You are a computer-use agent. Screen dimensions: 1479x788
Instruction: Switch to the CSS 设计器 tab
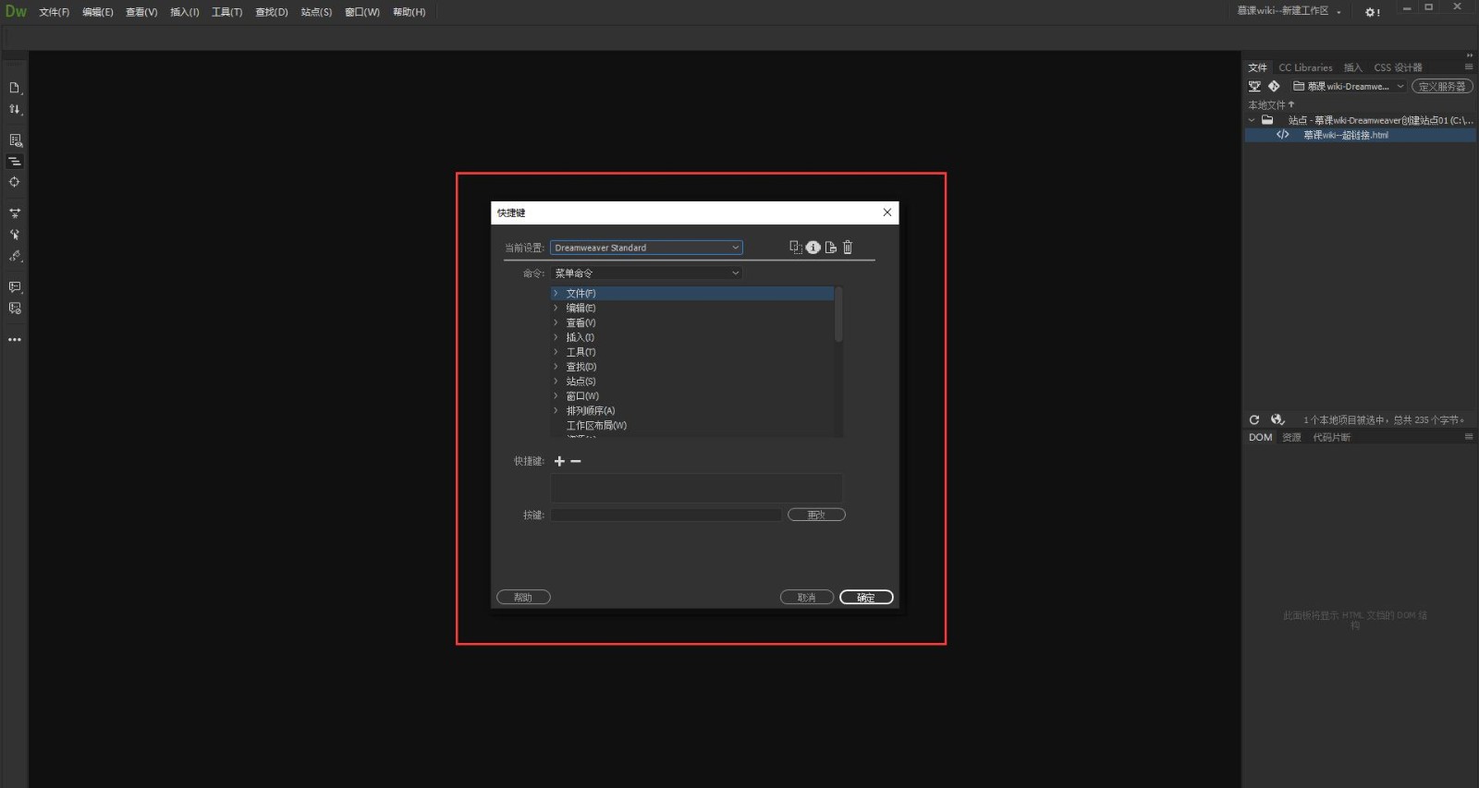(1398, 67)
